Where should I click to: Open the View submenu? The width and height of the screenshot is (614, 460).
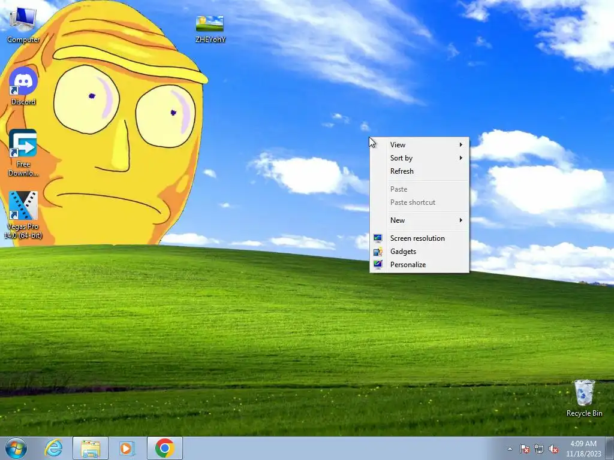point(419,145)
